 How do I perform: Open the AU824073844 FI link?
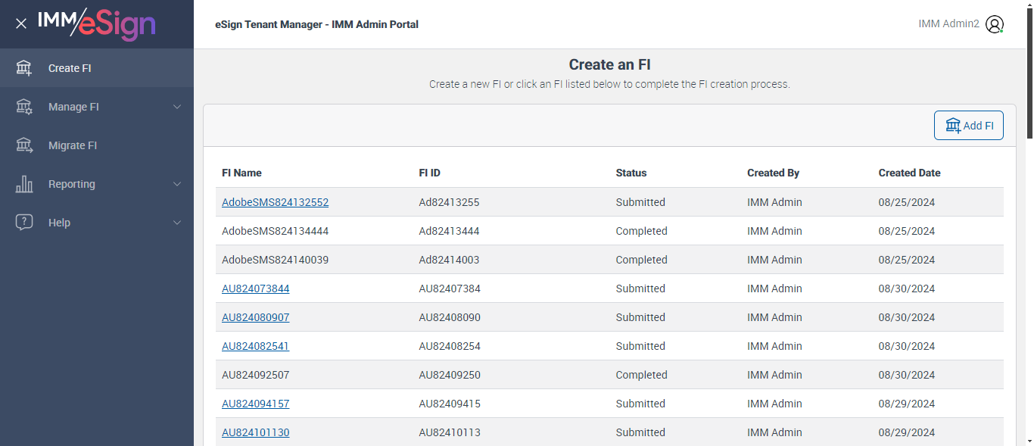pos(255,288)
